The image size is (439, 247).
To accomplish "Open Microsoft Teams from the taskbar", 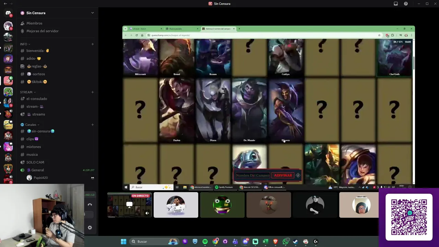I will pos(235,242).
